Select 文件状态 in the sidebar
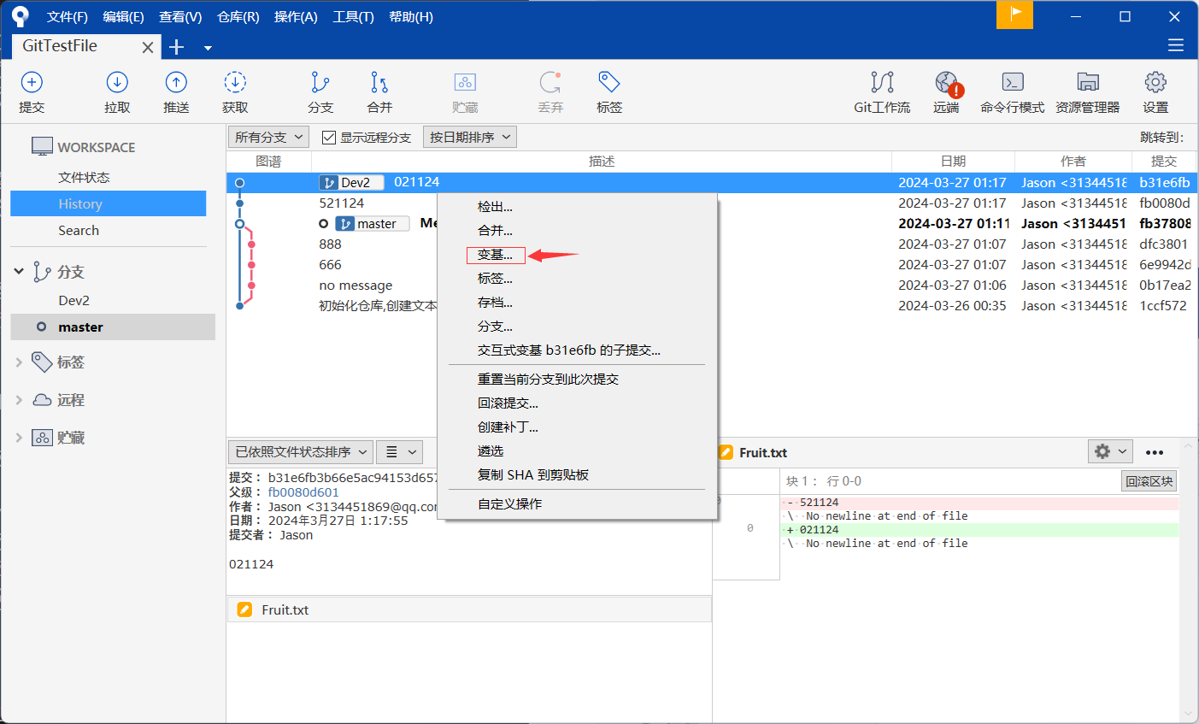Viewport: 1199px width, 724px height. (84, 178)
